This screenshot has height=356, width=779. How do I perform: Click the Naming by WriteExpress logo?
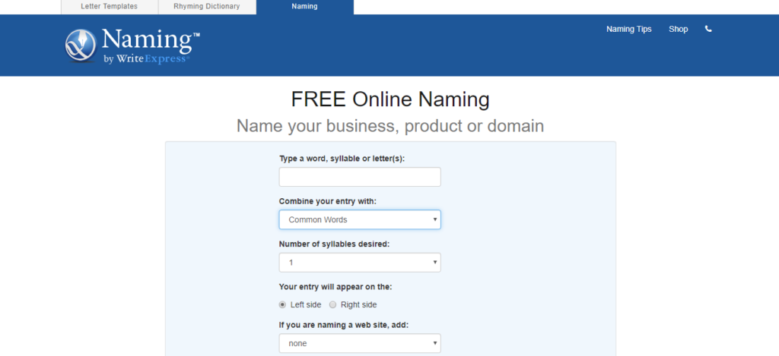pos(132,46)
